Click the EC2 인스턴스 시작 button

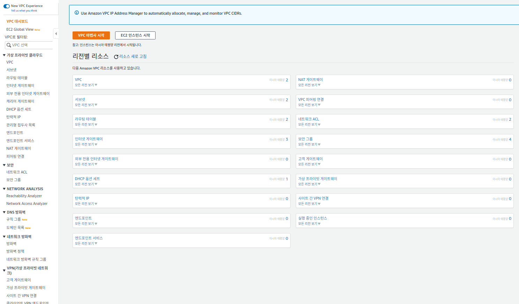135,35
